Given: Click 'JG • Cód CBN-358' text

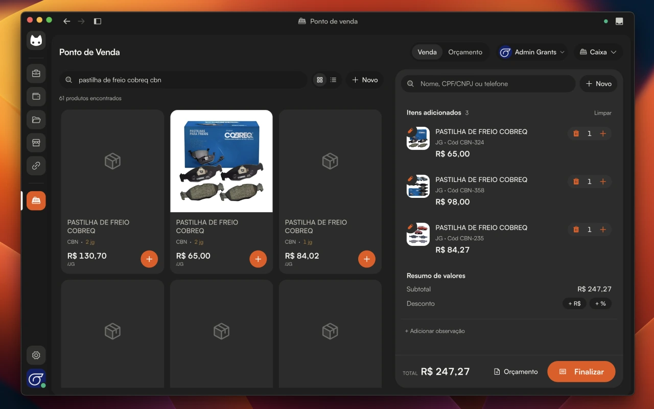Looking at the screenshot, I should (460, 190).
